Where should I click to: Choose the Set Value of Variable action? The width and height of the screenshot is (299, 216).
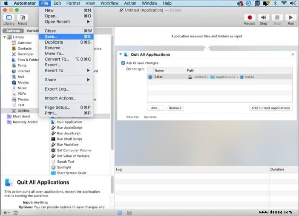coord(73,156)
